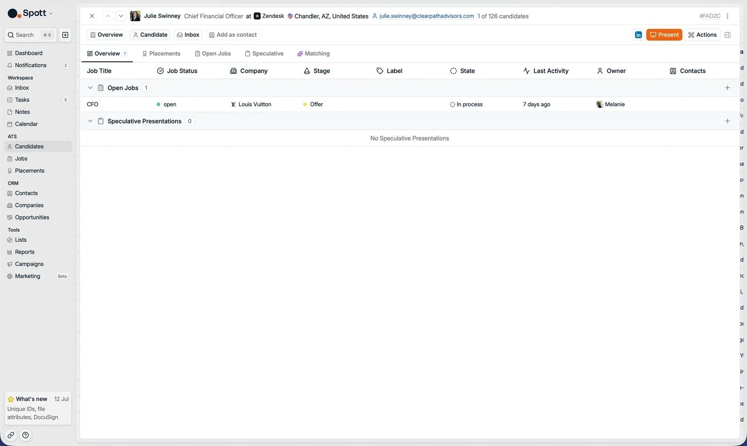
Task: Click the Stage column header
Action: click(x=317, y=71)
